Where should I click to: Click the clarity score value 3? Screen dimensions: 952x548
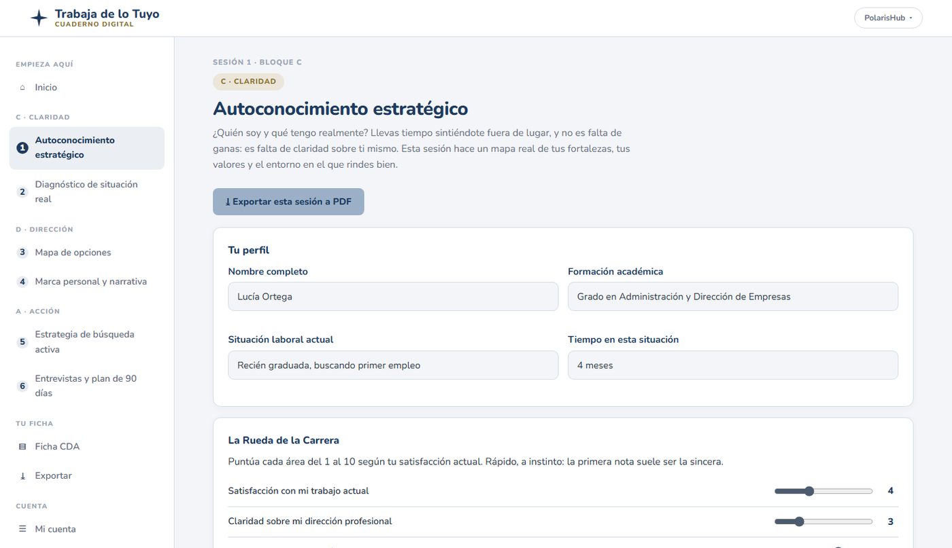(x=891, y=522)
